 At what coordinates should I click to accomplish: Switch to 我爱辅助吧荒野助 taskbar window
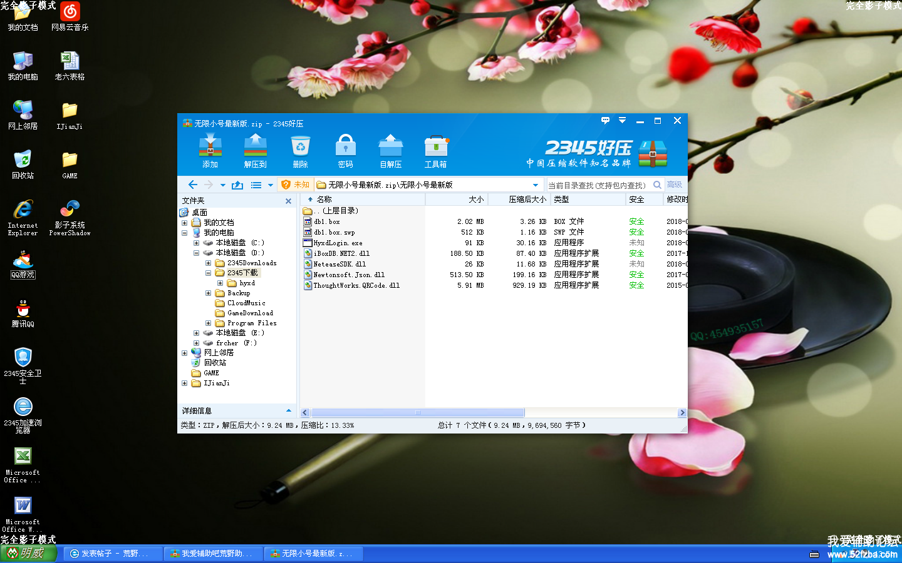coord(212,554)
